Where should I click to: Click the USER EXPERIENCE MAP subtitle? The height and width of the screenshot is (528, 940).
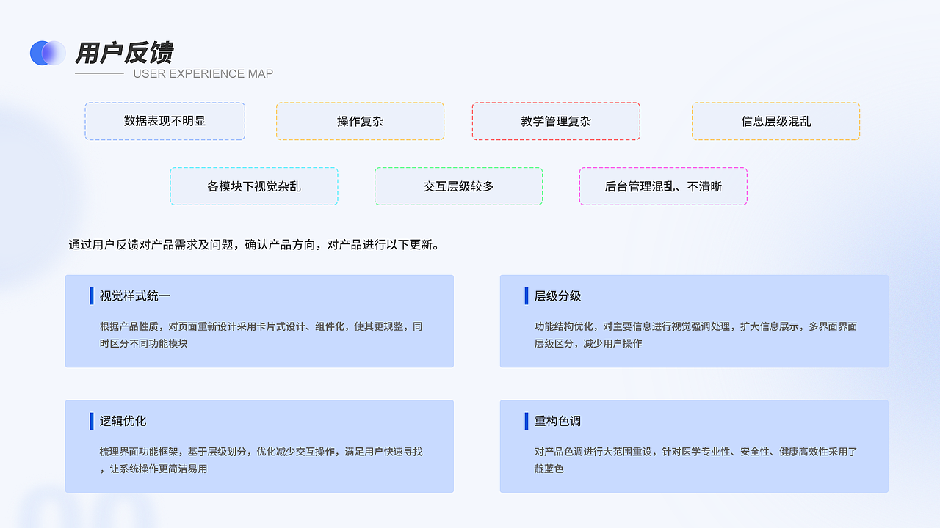click(203, 73)
